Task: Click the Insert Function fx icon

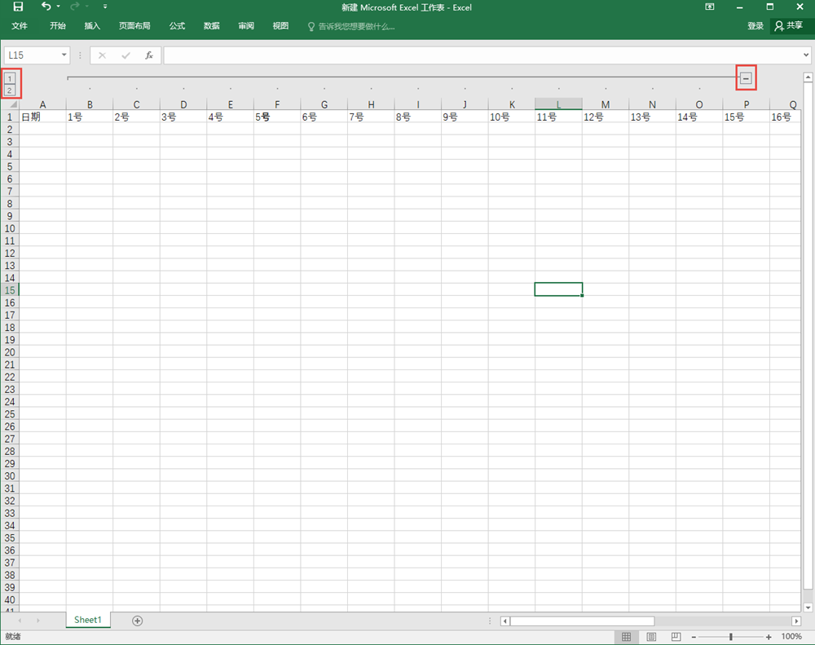Action: point(149,55)
